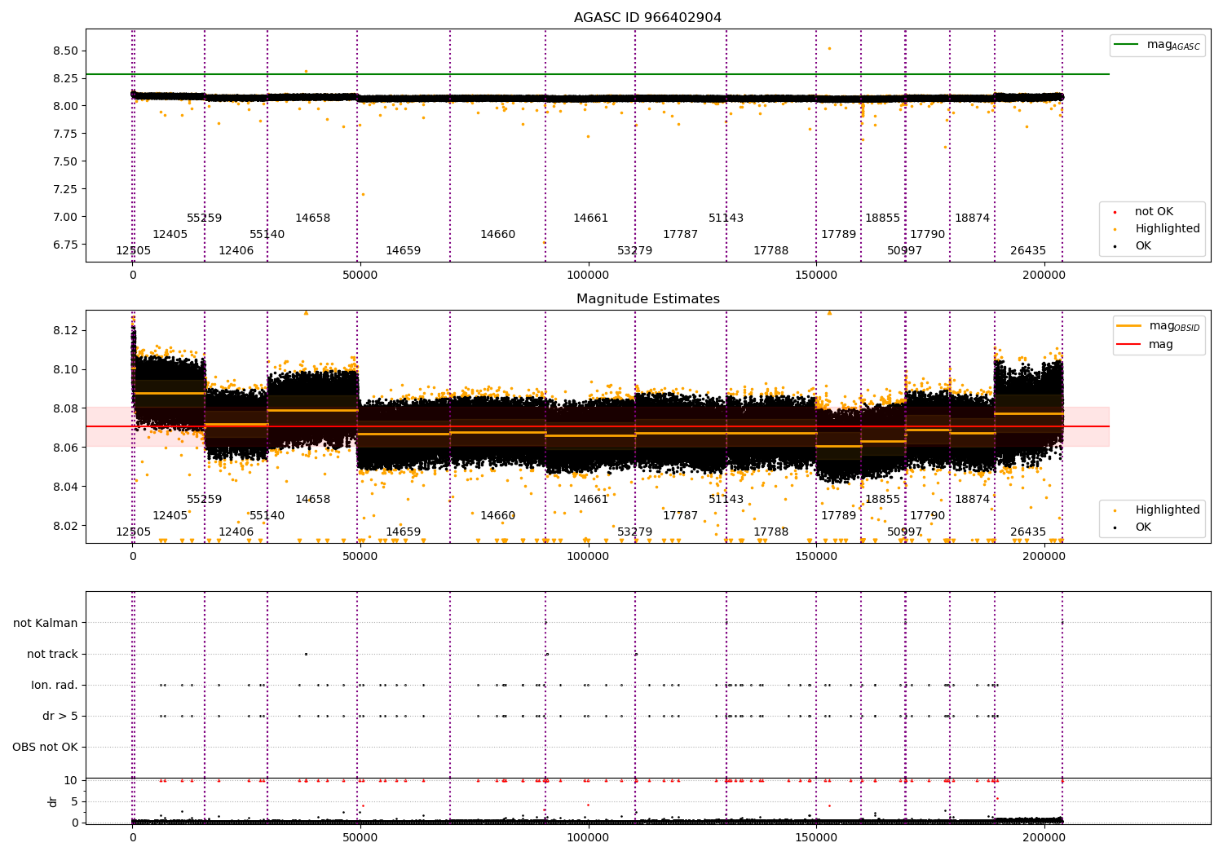Click obsid label 50997 in top plot
The image size is (1223, 856).
point(904,251)
